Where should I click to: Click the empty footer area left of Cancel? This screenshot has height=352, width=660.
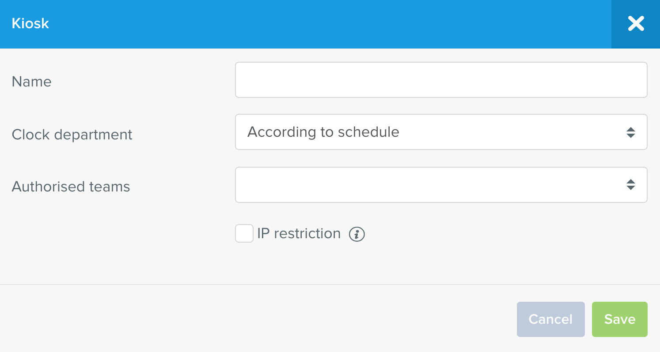(265, 318)
